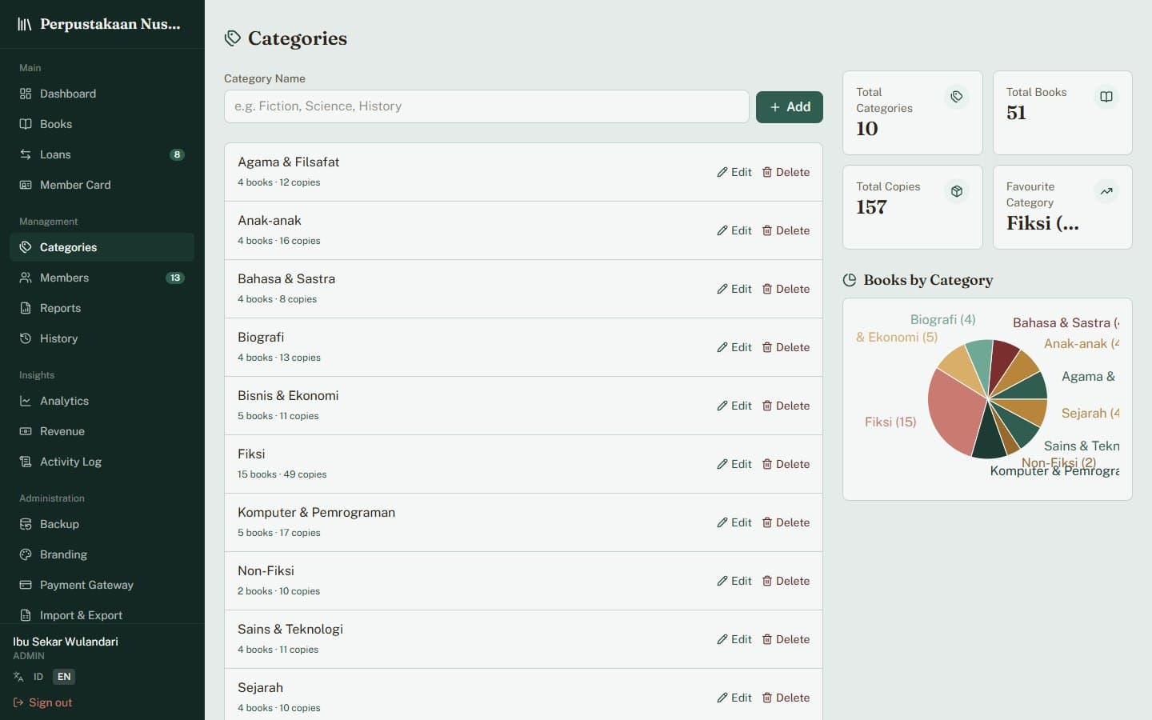Viewport: 1152px width, 720px height.
Task: Open the Categories menu item
Action: 102,247
